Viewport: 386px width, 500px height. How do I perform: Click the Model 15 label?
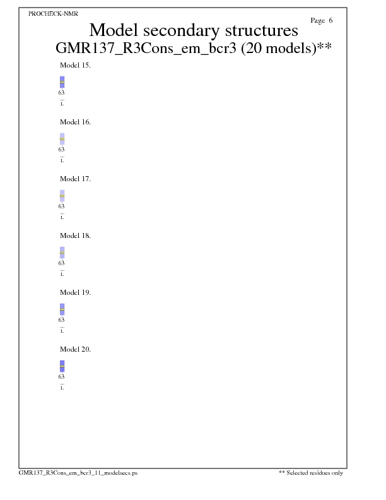(x=75, y=65)
